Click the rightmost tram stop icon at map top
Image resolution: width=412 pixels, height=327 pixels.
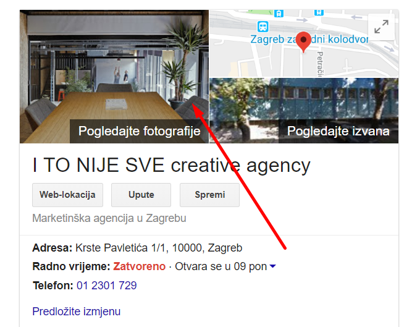click(319, 12)
